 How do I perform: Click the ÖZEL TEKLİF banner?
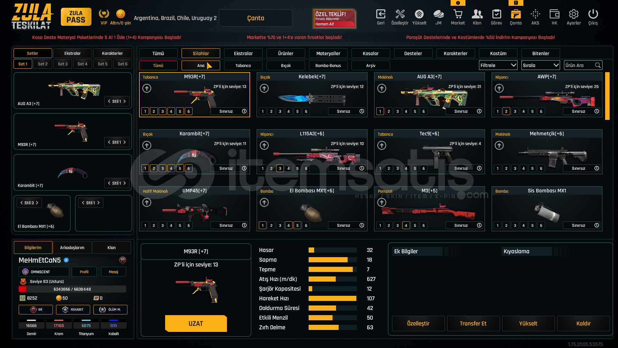(x=334, y=19)
